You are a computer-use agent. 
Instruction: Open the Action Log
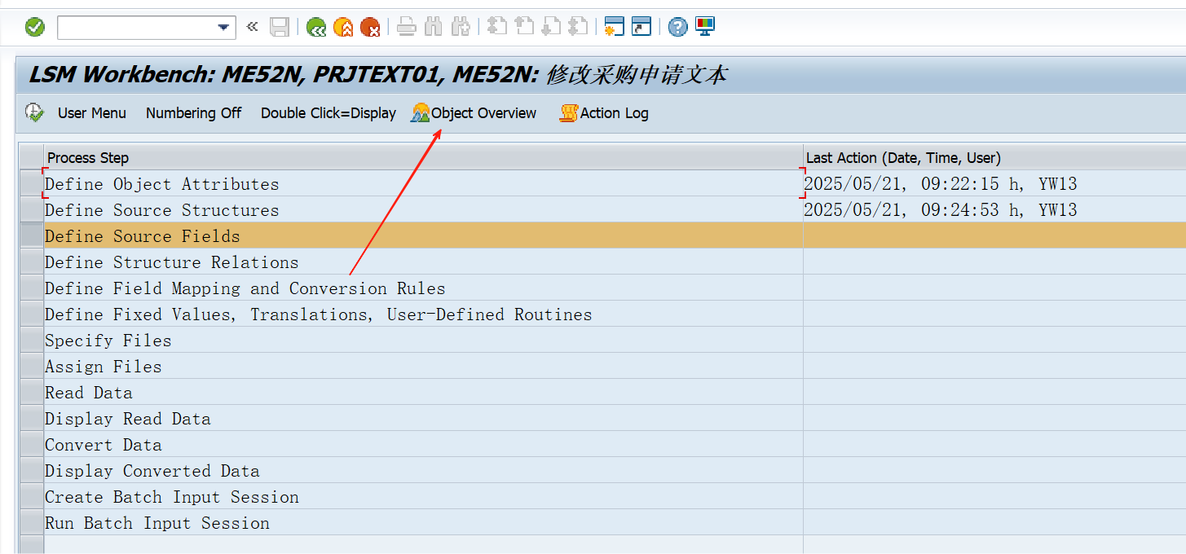click(604, 113)
